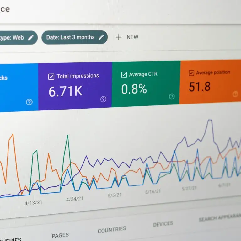Screen dimensions: 241x241
Task: Click the 6.71K impressions value
Action: (65, 91)
